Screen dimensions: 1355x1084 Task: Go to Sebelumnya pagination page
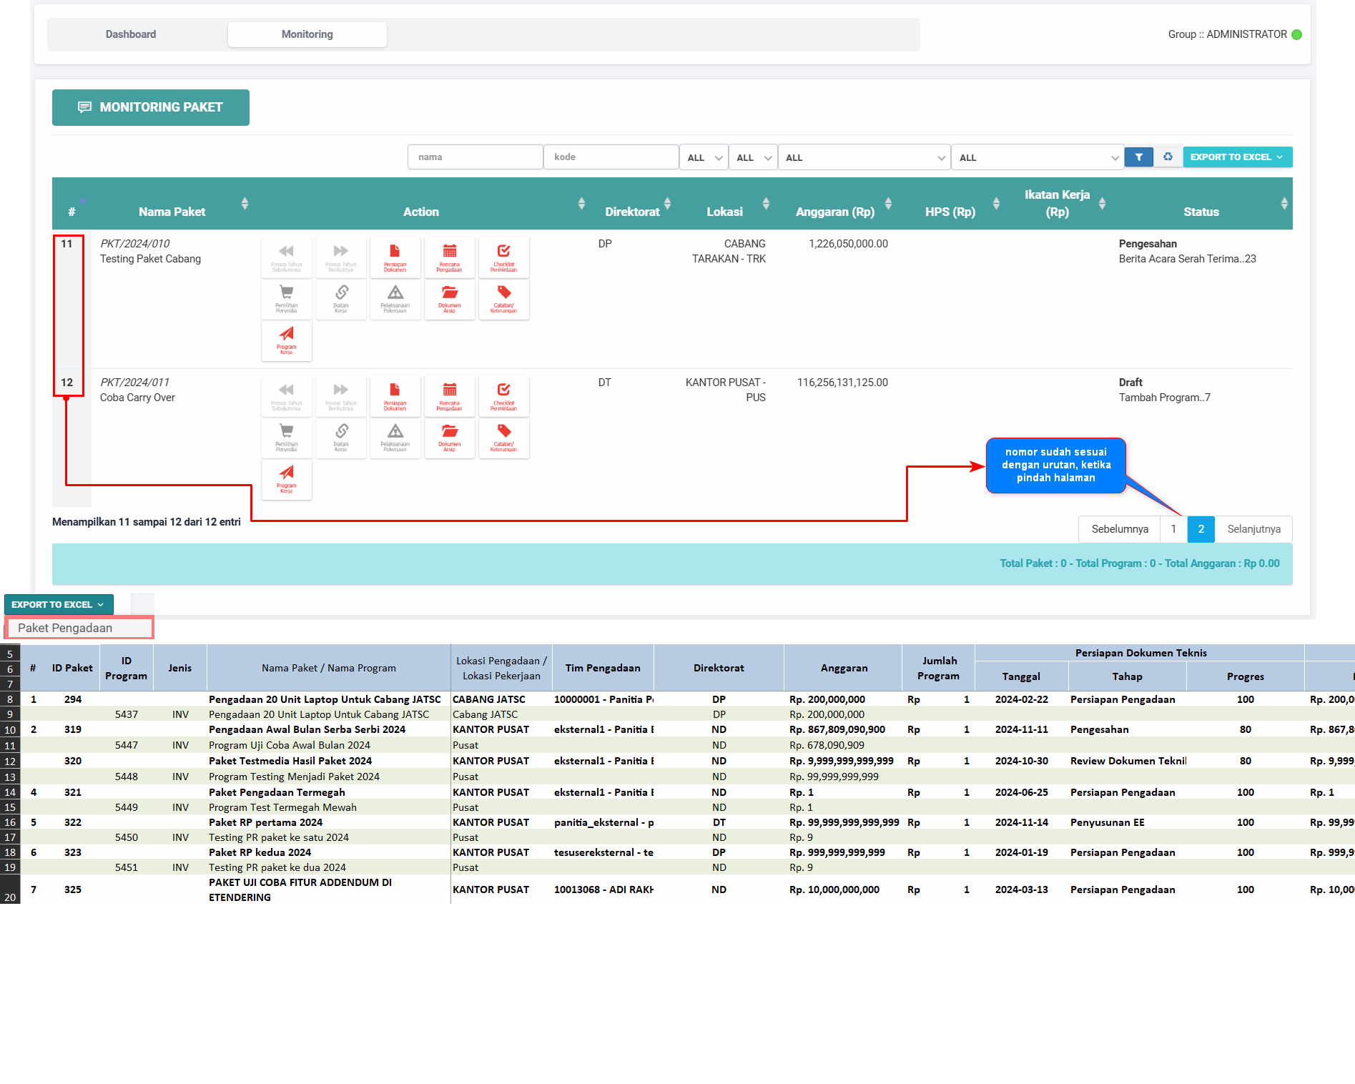(1119, 529)
